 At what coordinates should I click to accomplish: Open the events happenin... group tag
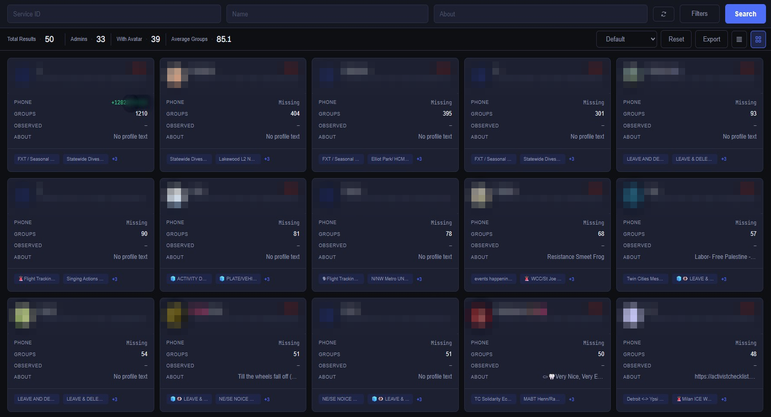(x=493, y=279)
